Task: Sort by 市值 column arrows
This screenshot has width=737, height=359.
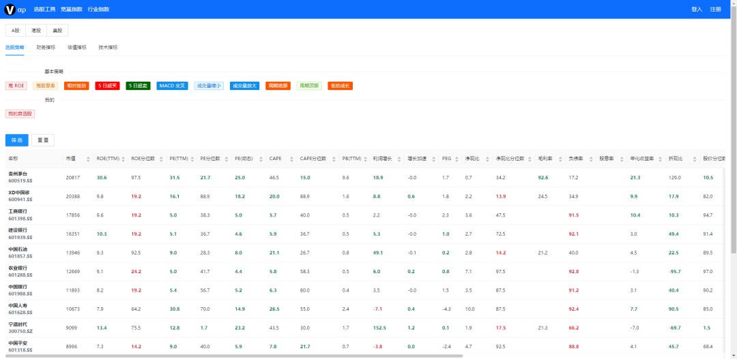Action: point(88,159)
